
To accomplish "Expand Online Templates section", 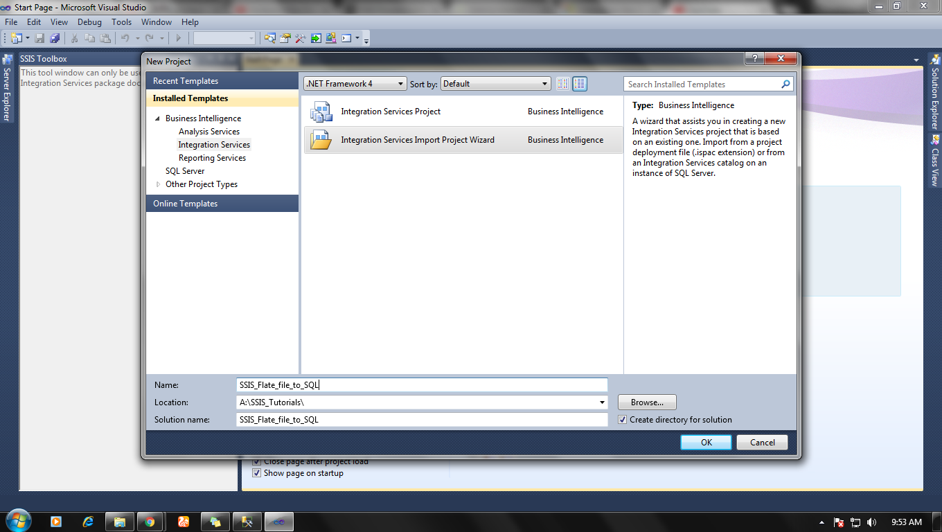I will coord(222,204).
